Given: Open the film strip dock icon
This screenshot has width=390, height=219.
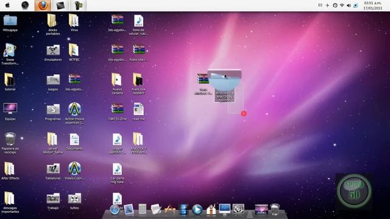Looking at the screenshot, I should coord(183,209).
